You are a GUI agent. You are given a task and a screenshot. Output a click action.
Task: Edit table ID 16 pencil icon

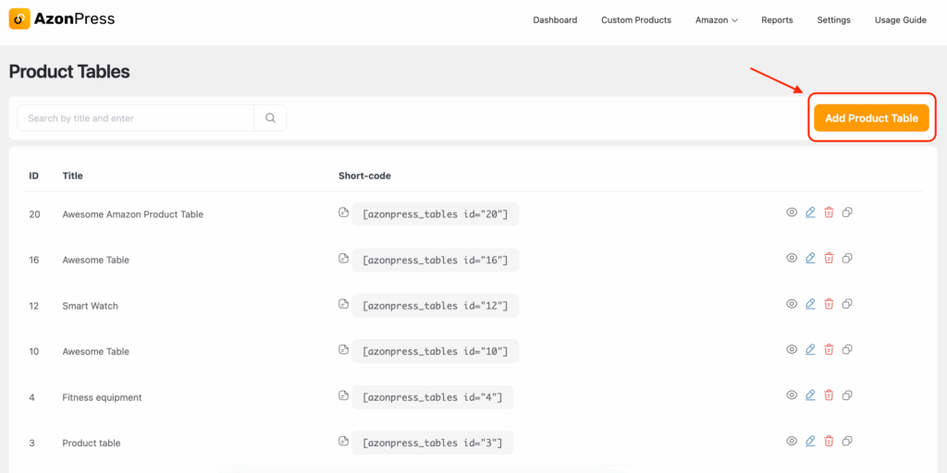(810, 259)
